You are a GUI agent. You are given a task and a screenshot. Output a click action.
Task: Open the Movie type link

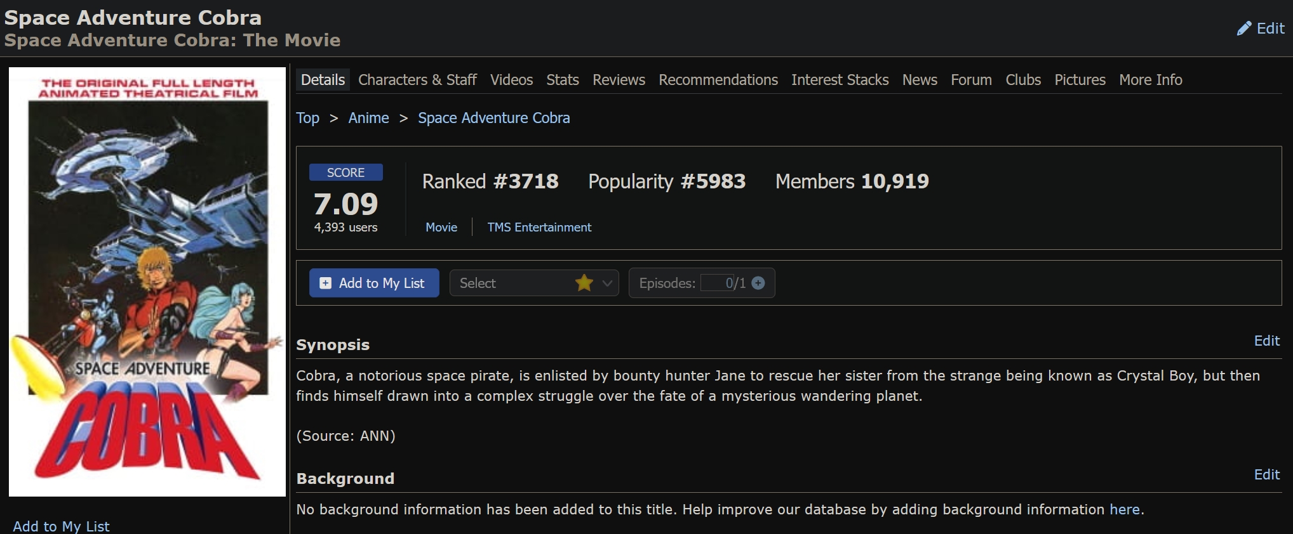[441, 227]
